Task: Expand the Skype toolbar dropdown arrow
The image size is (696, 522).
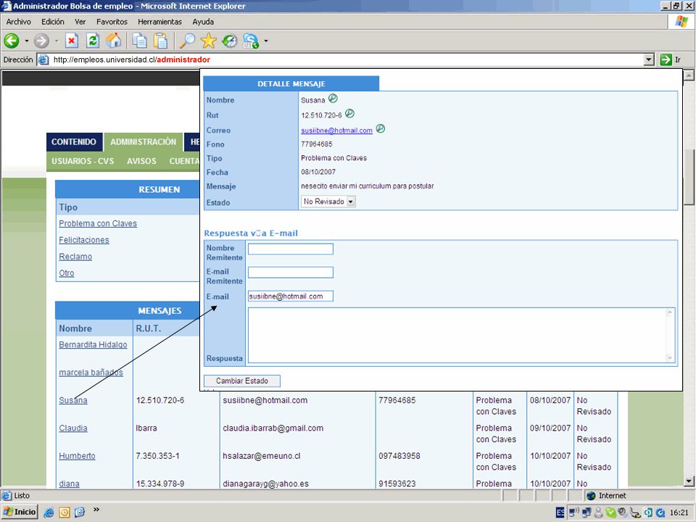Action: coord(266,41)
